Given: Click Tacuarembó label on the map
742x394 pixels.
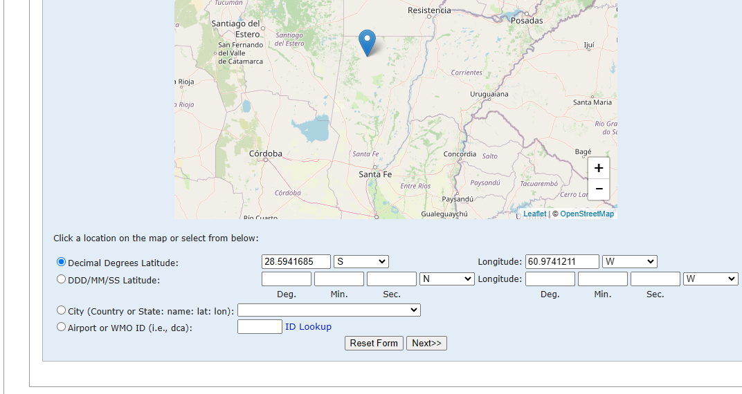Looking at the screenshot, I should pyautogui.click(x=539, y=184).
